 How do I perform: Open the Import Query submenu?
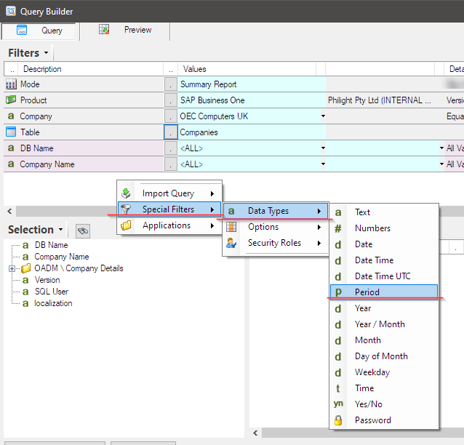tap(169, 193)
